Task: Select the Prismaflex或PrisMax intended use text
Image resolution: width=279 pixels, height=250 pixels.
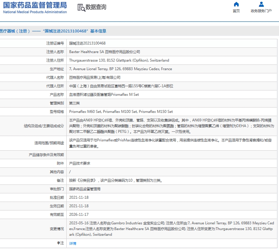Action: [170, 143]
